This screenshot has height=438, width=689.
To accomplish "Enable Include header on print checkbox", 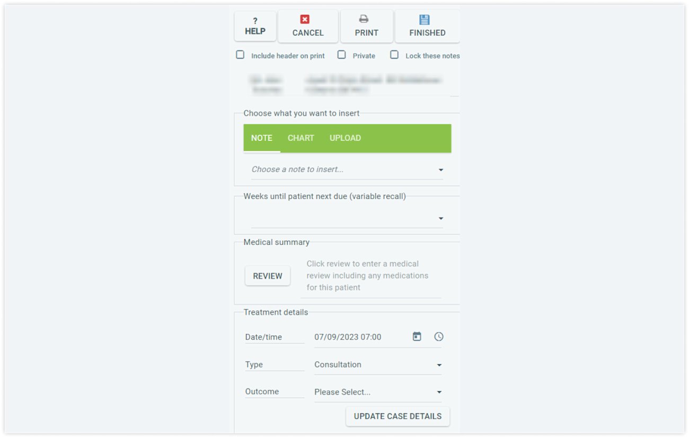I will (x=240, y=55).
